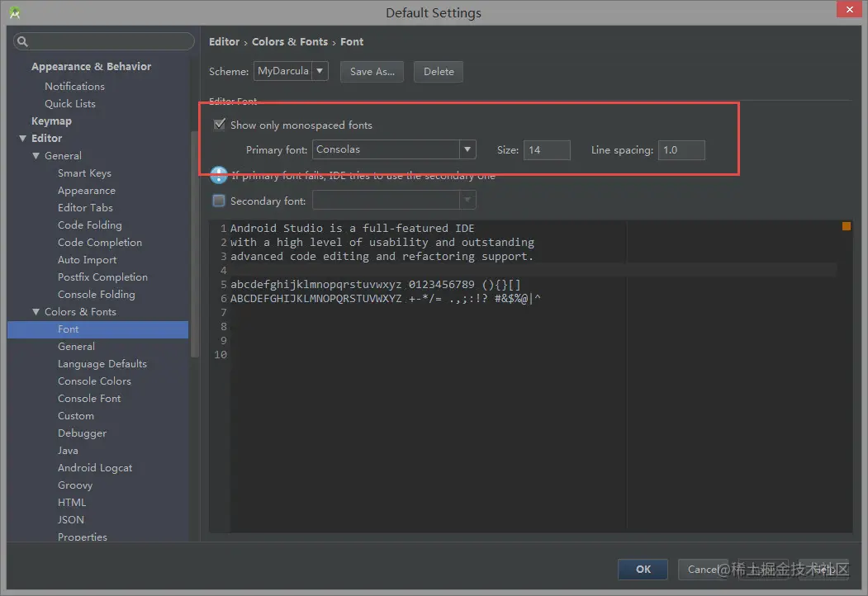868x596 pixels.
Task: Open Auto Import settings
Action: pos(88,259)
